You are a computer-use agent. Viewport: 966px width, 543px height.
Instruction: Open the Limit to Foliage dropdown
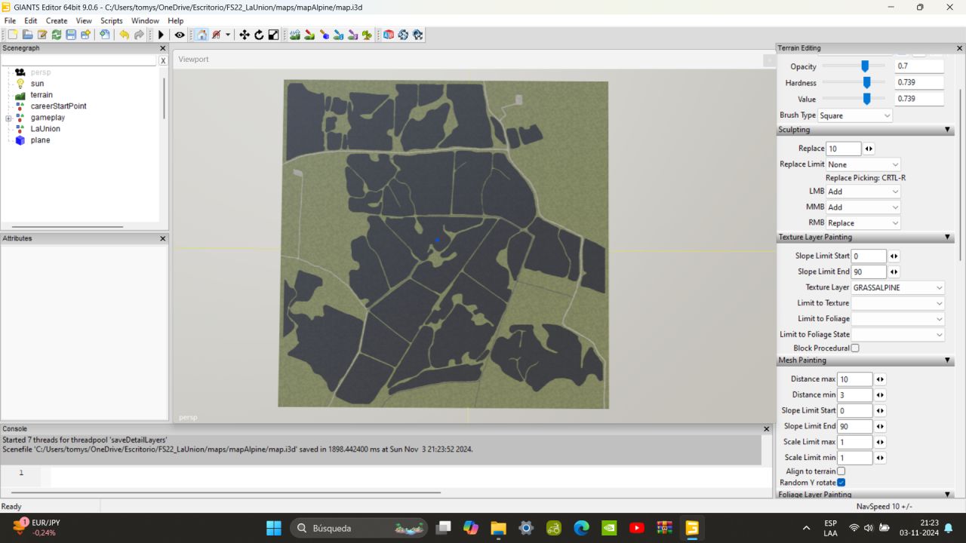(898, 319)
